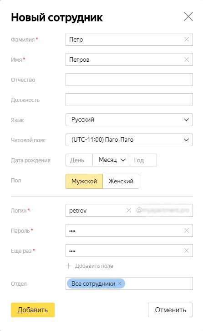Focus the Отчество input field
The height and width of the screenshot is (331, 203).
point(129,80)
